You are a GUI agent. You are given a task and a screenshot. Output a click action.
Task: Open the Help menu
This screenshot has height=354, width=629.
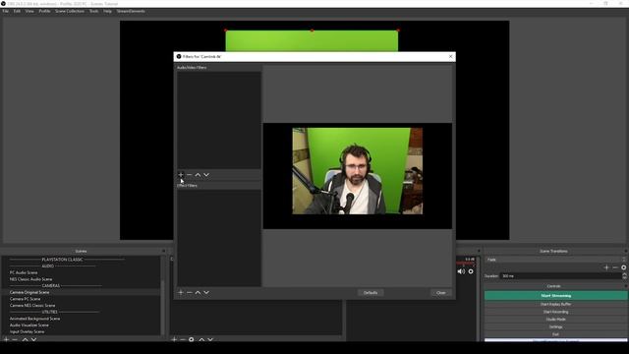point(107,11)
